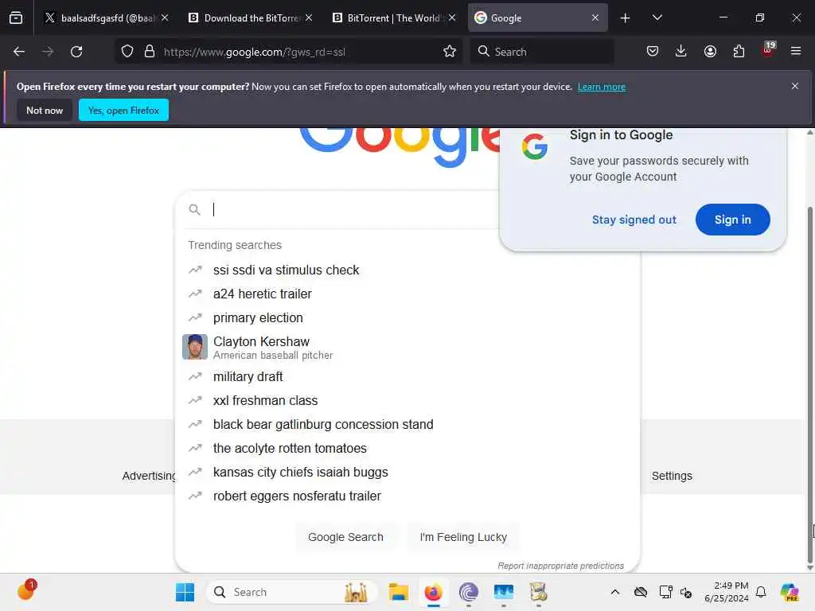Open blue monitor app on taskbar
The height and width of the screenshot is (611, 815).
(x=504, y=592)
